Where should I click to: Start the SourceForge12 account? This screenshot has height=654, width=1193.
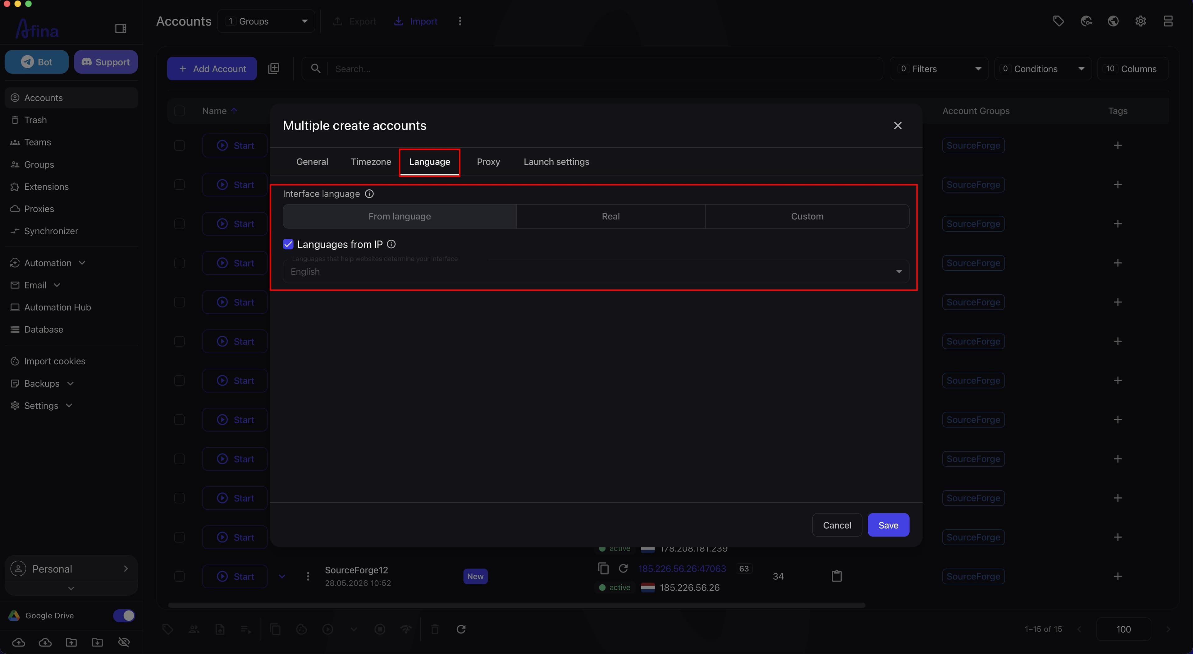tap(235, 576)
